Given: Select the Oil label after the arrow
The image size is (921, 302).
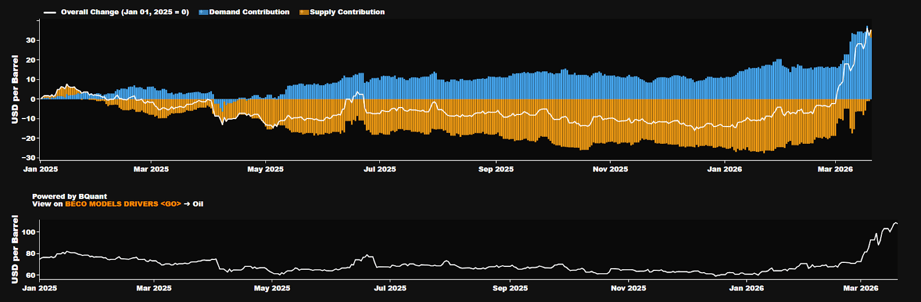Looking at the screenshot, I should (198, 204).
